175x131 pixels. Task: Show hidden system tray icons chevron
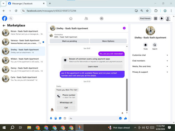point(135,128)
